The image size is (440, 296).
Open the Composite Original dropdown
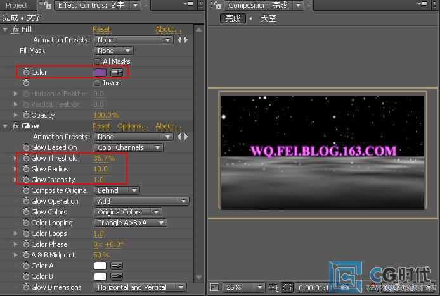(117, 190)
